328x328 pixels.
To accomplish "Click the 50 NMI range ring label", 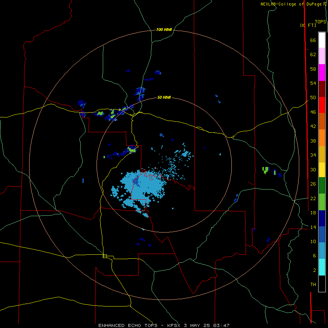I will (x=164, y=97).
